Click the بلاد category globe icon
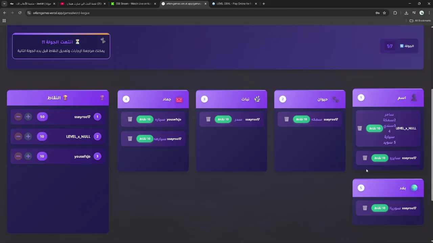The image size is (433, 243). click(x=414, y=188)
